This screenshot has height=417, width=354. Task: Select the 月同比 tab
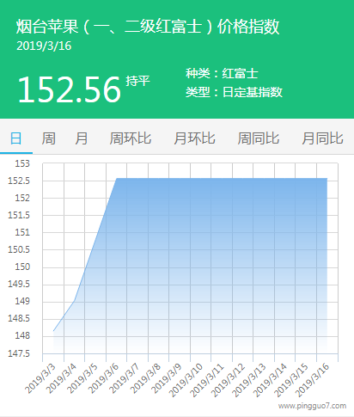322,138
